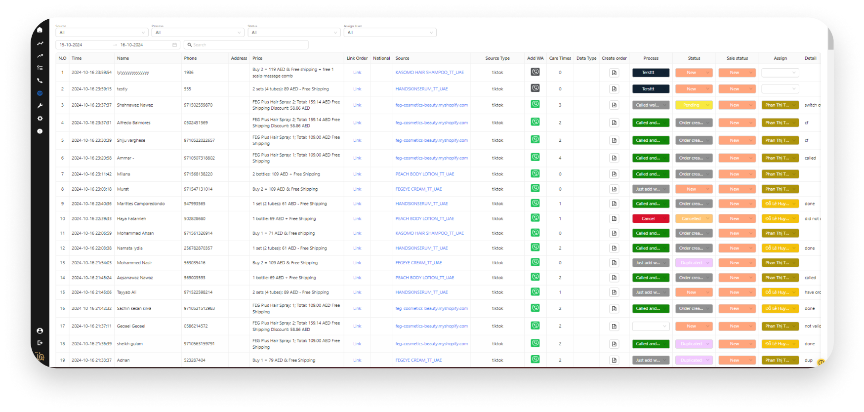Open order Link for Alfredo Balmores

357,123
